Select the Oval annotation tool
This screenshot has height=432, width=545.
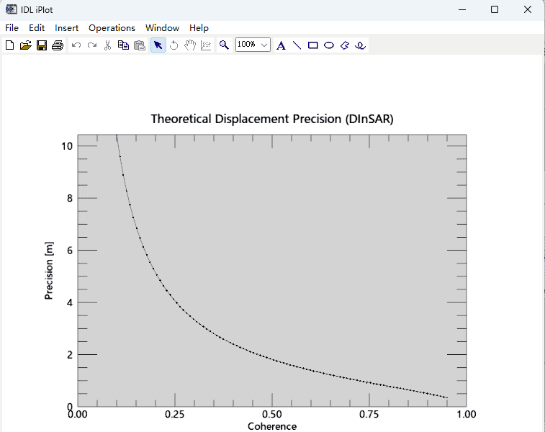coord(329,45)
